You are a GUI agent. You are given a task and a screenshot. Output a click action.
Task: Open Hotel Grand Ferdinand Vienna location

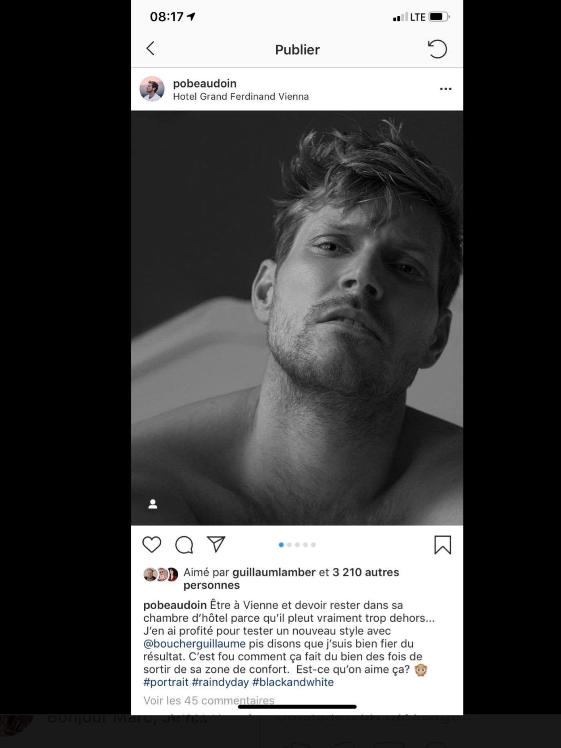click(241, 96)
